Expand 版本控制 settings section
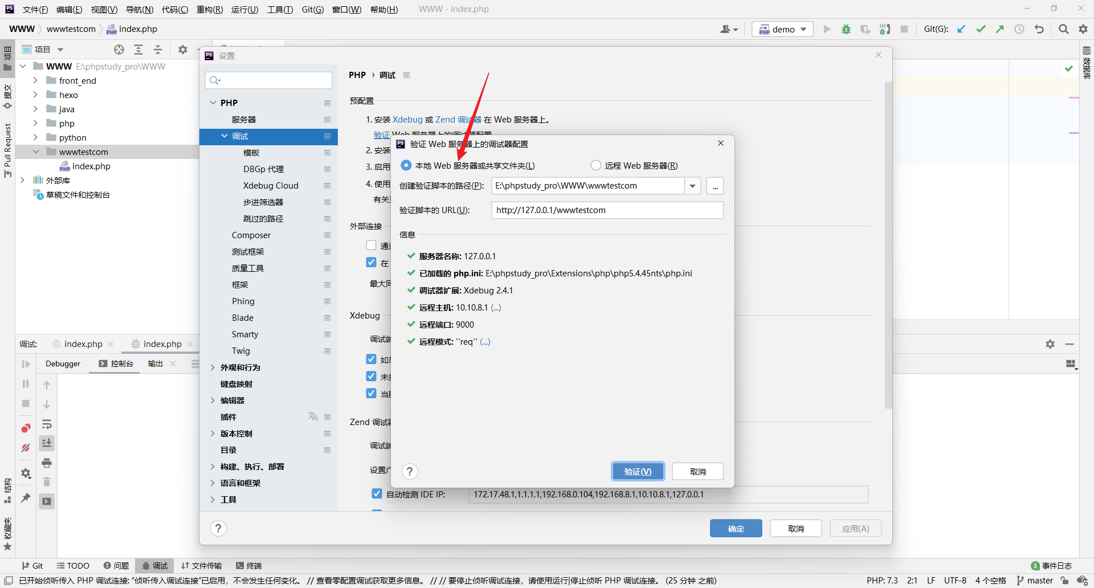The height and width of the screenshot is (588, 1094). point(213,434)
